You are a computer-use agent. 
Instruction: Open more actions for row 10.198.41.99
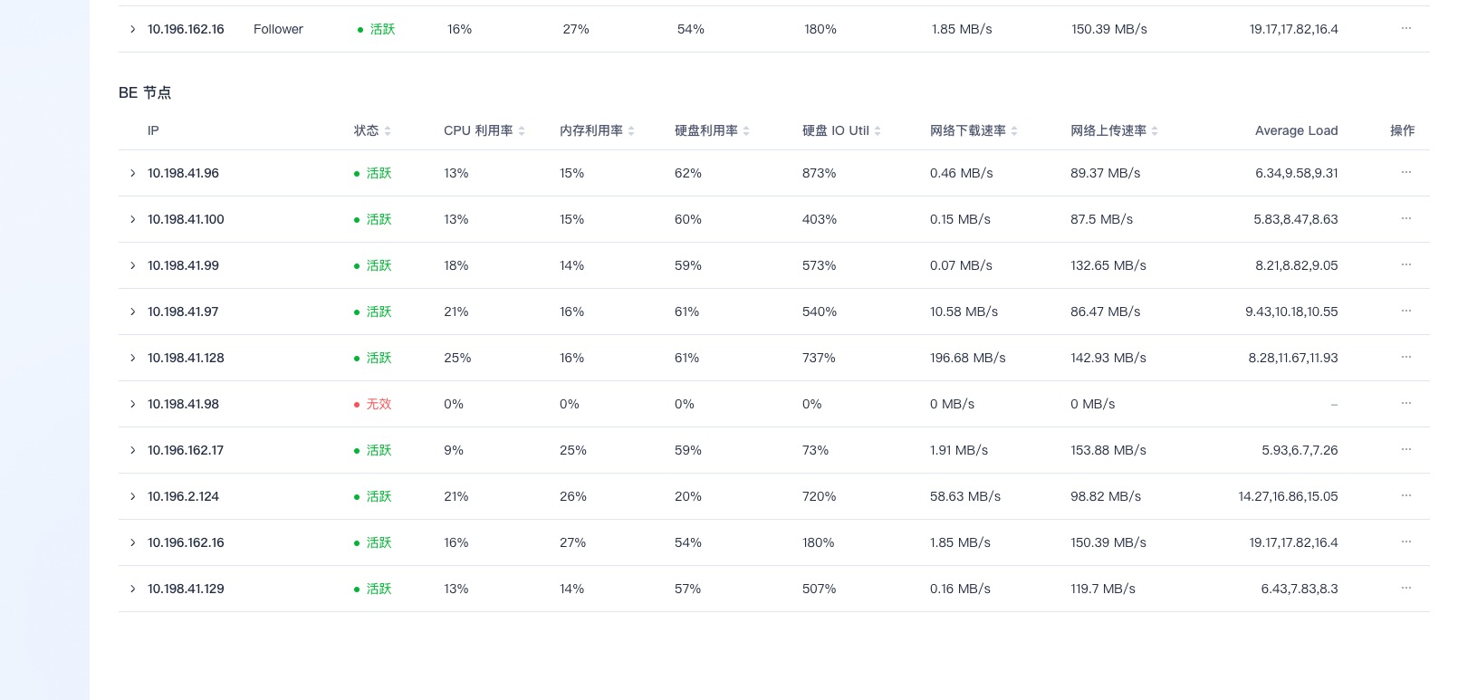pos(1405,264)
